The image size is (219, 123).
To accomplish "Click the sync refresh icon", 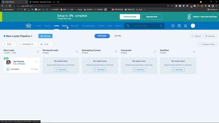I will (x=173, y=26).
